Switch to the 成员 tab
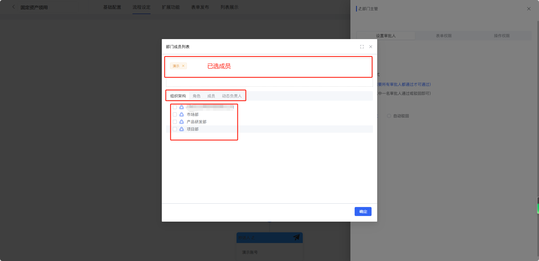Viewport: 539px width, 261px height. click(x=211, y=96)
